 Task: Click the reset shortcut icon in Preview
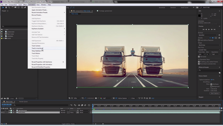(219, 35)
